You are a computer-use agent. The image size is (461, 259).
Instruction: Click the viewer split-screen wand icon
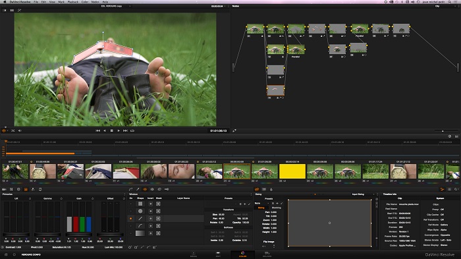pos(19,11)
